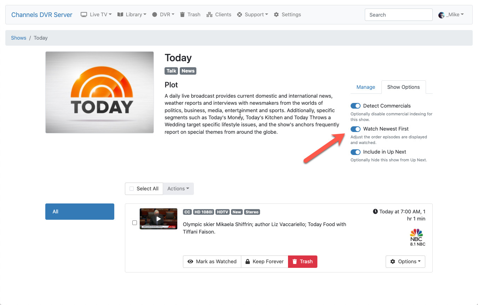Tick the Select All checkbox
The image size is (478, 305).
tap(132, 189)
